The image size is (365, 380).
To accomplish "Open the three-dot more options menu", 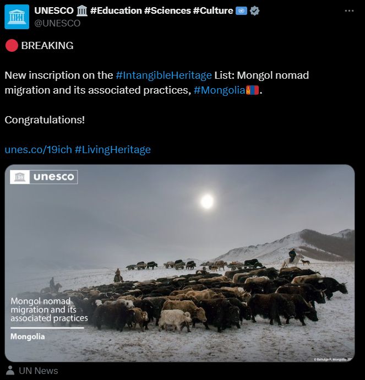I will [x=349, y=11].
